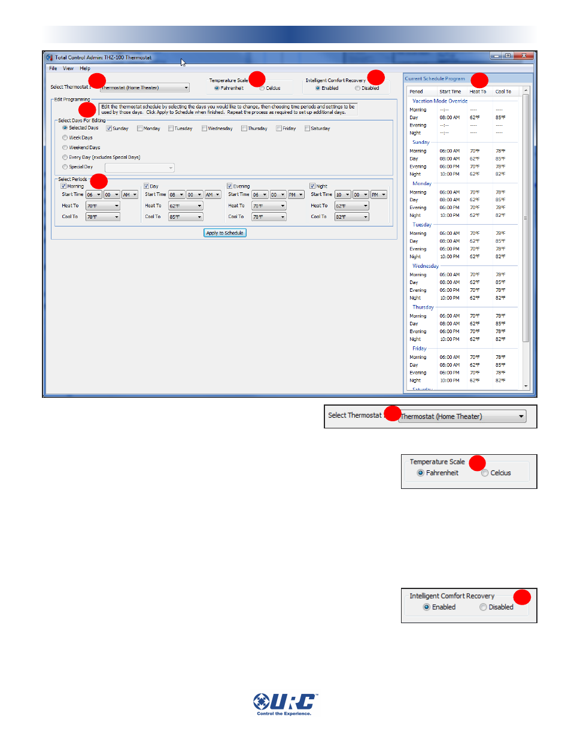This screenshot has width=571, height=740.
Task: Click the Current Schedule Program panel title
Action: (435, 78)
